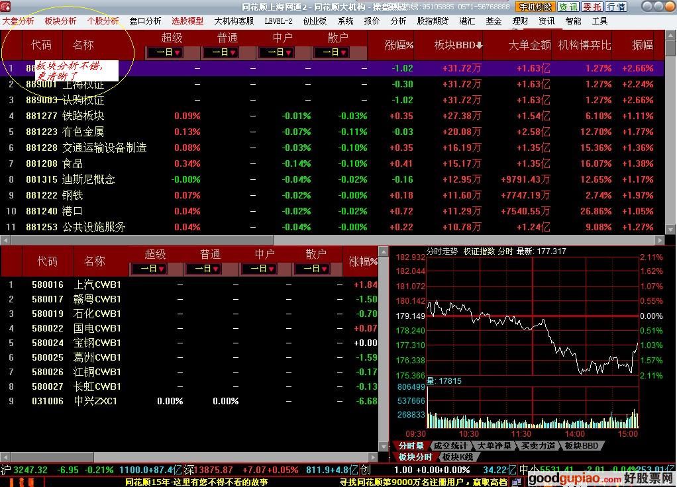The width and height of the screenshot is (677, 487).
Task: Click the 同花顺 app logo icon in title bar
Action: [6, 7]
